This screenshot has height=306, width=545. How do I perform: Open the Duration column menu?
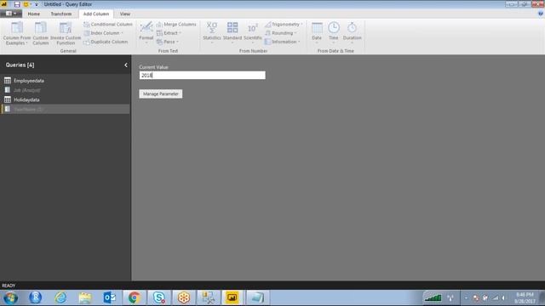[352, 32]
